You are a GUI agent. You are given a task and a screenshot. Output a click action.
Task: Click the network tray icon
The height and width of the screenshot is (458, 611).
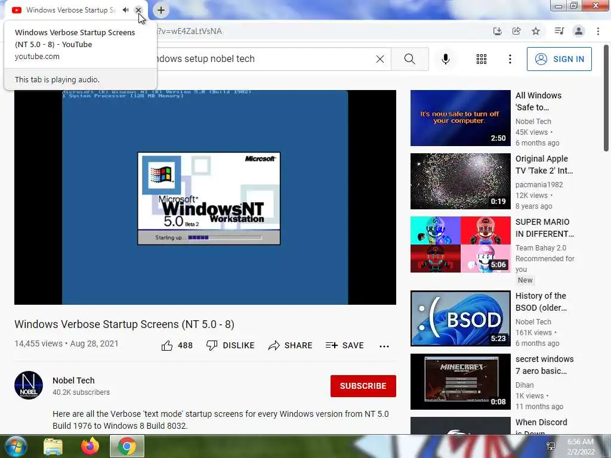tap(551, 446)
